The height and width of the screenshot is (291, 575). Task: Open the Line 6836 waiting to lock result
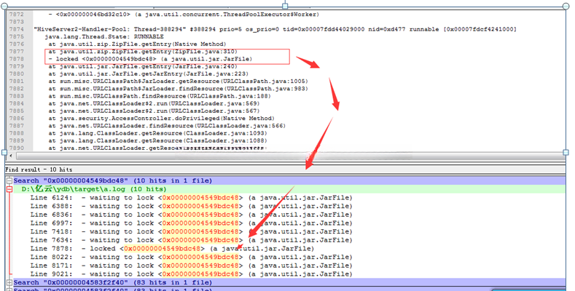click(191, 215)
